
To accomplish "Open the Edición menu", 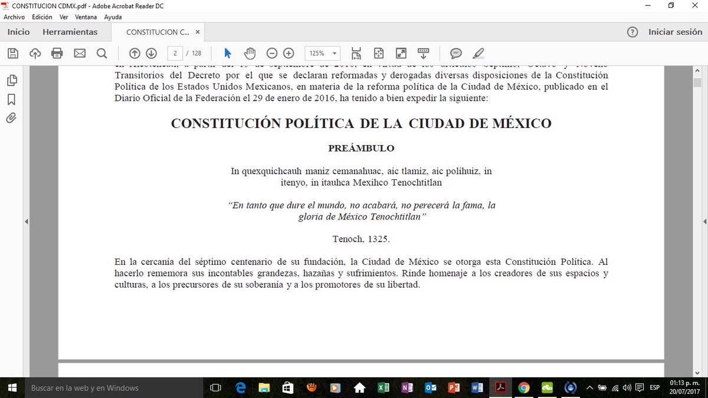I will [42, 17].
